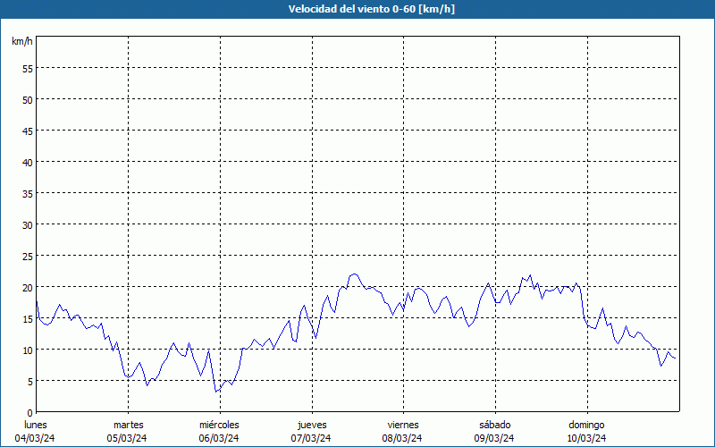
Task: Click the 'viernes' day label
Action: point(403,425)
